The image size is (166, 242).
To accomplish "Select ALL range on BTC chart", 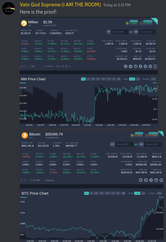I will 118,193.
